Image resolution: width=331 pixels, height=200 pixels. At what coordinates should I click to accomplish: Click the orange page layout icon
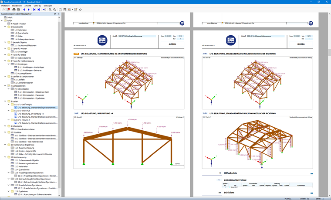[69, 10]
